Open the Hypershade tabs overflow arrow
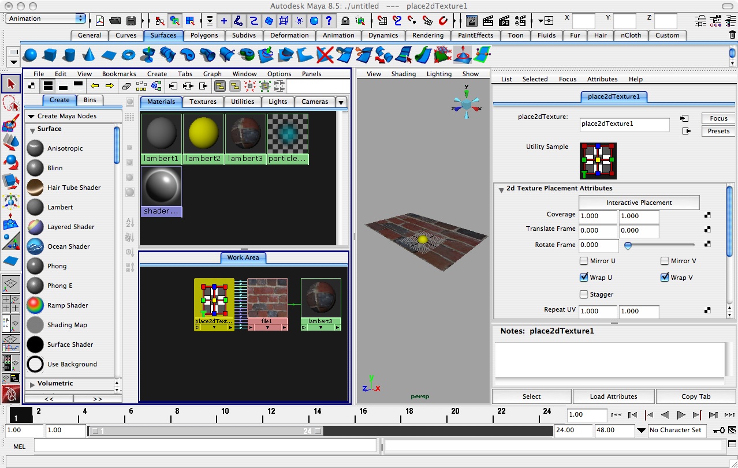The width and height of the screenshot is (738, 468). pos(341,102)
